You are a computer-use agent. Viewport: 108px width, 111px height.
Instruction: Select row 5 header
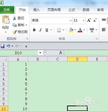(x=4, y=84)
